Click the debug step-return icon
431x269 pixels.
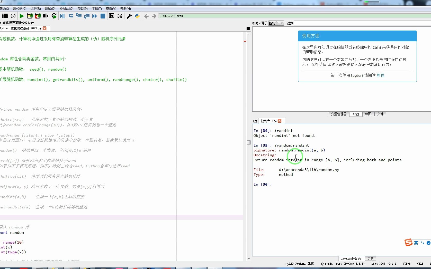click(87, 16)
